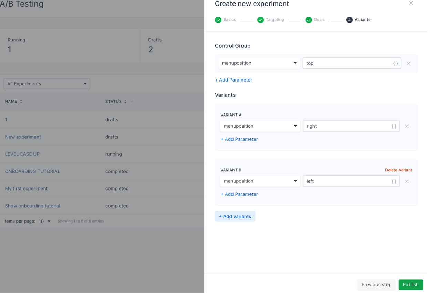This screenshot has width=434, height=293.
Task: Open STATUS column filter chevron
Action: [132, 102]
